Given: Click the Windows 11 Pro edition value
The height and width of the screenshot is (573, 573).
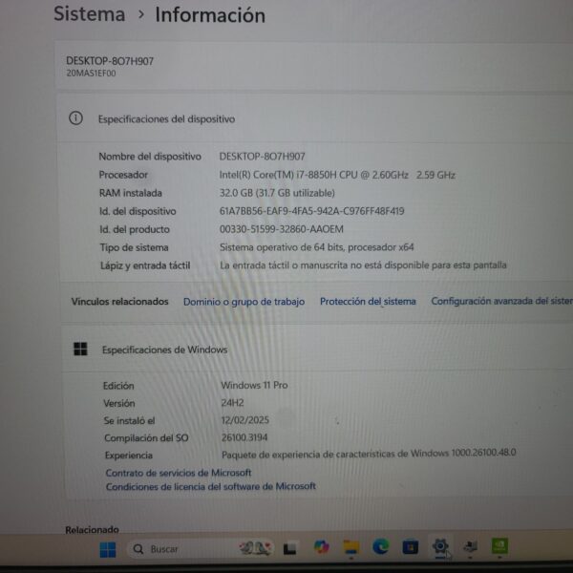Looking at the screenshot, I should (254, 385).
